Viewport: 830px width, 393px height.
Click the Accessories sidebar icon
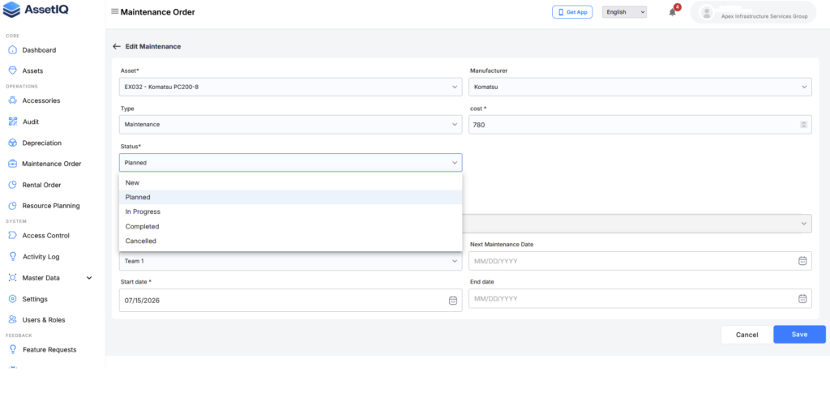(x=13, y=100)
